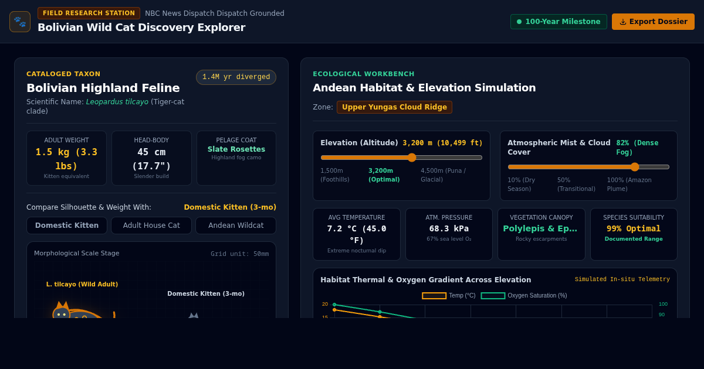Click the '10% (Dry Season)' mist label

click(x=522, y=184)
